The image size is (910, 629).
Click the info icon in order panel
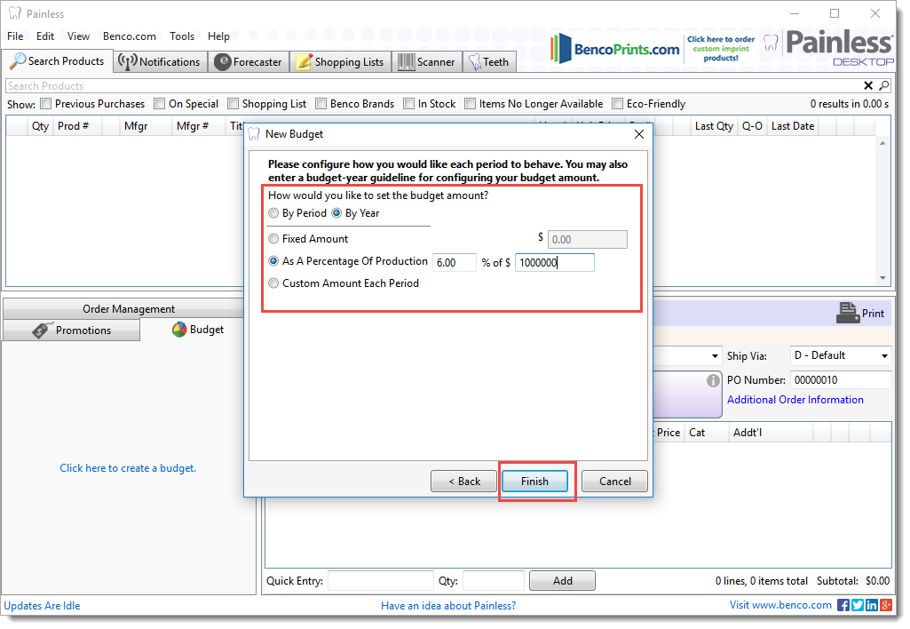pyautogui.click(x=712, y=380)
